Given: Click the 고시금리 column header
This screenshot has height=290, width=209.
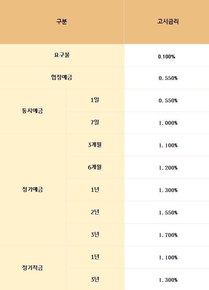Looking at the screenshot, I should pyautogui.click(x=168, y=22).
